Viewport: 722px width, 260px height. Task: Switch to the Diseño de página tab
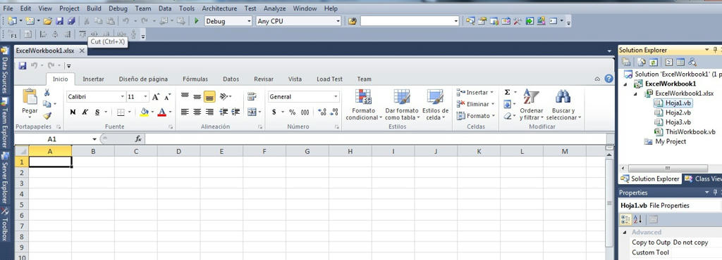tap(143, 79)
